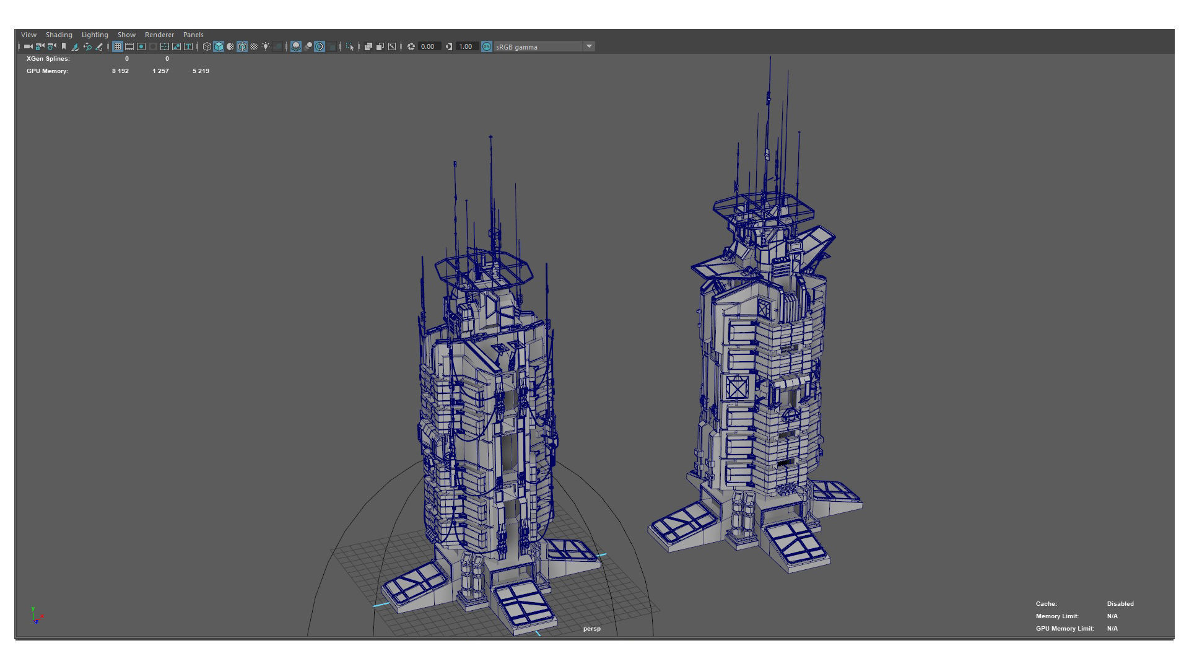Click the 2D pan/zoom icon
The image size is (1189, 669).
(x=87, y=46)
